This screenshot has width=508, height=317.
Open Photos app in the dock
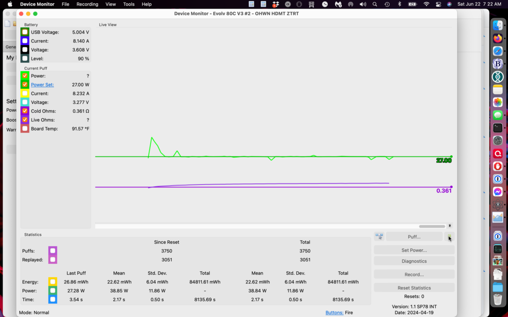(x=498, y=102)
